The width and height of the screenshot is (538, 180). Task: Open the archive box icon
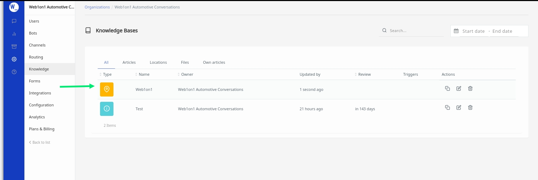14,46
